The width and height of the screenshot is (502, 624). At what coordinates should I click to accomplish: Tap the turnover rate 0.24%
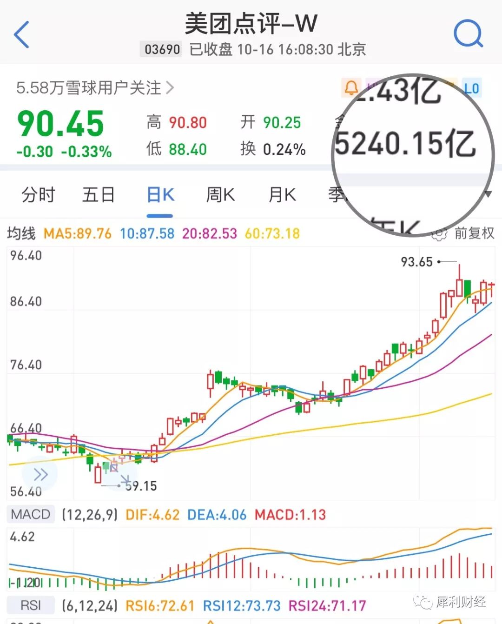coord(284,149)
